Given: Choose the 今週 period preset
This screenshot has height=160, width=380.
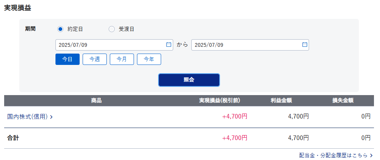Looking at the screenshot, I should (x=95, y=59).
